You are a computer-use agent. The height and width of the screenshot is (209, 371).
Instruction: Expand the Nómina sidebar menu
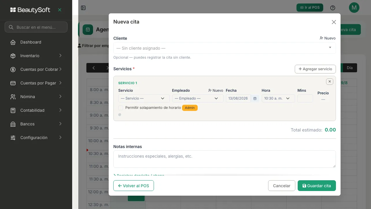pos(36,97)
